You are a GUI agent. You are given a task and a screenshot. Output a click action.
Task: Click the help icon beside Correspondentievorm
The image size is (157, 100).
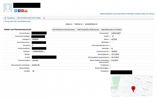(110, 46)
